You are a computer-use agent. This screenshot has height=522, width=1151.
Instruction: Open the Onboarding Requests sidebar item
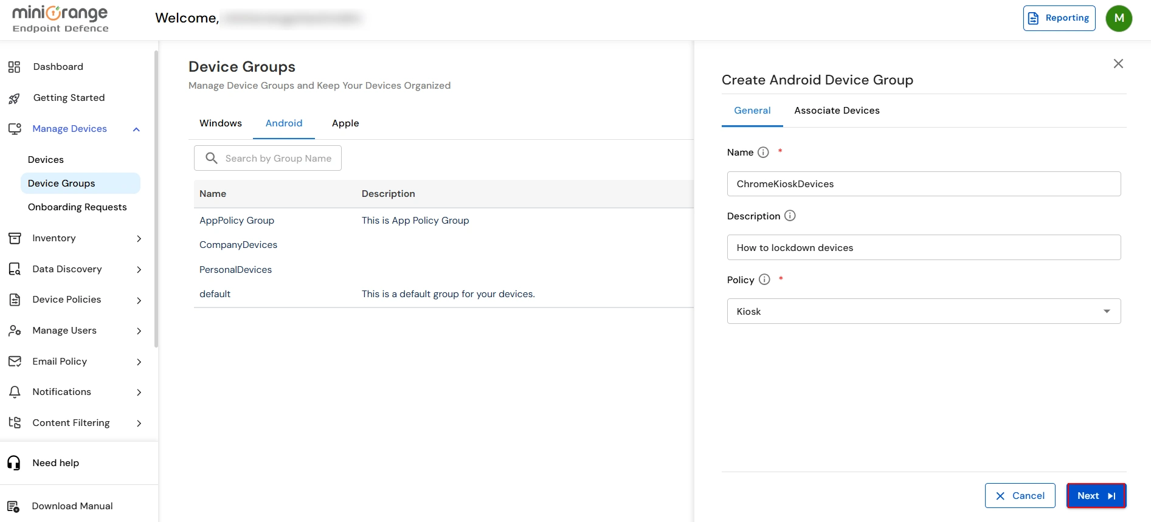click(80, 207)
